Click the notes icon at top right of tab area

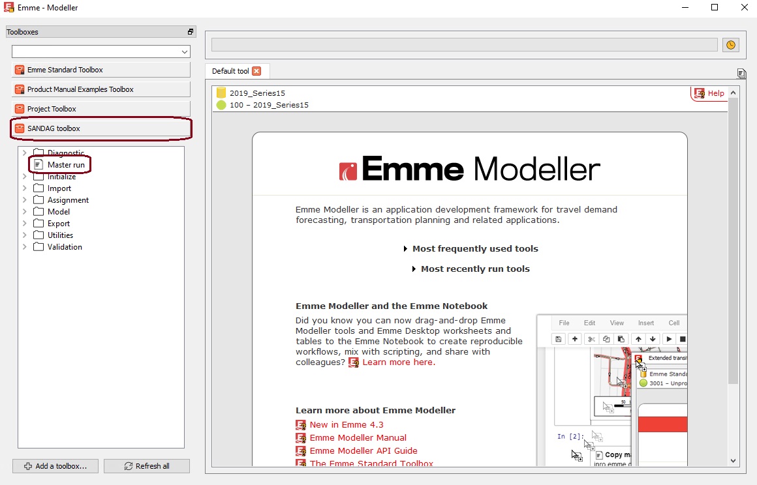(x=741, y=73)
